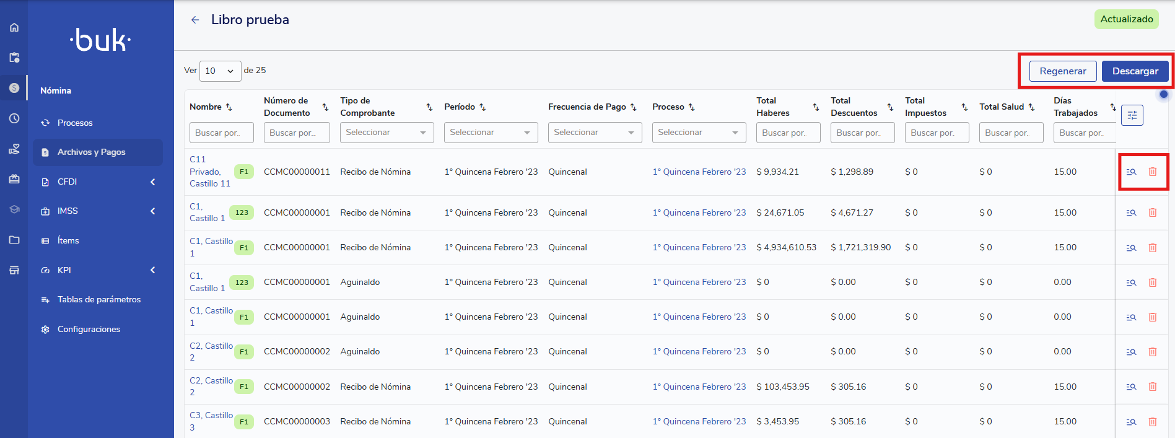This screenshot has width=1175, height=438.
Task: Click the clock icon in left sidebar
Action: coord(14,118)
